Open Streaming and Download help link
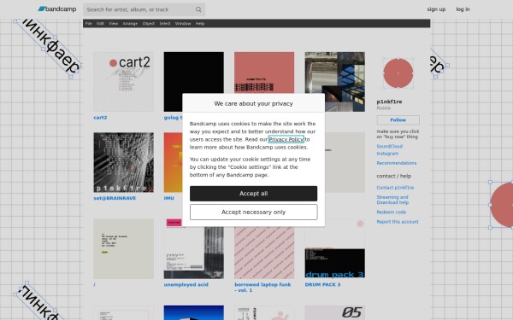This screenshot has height=320, width=513. 392,200
